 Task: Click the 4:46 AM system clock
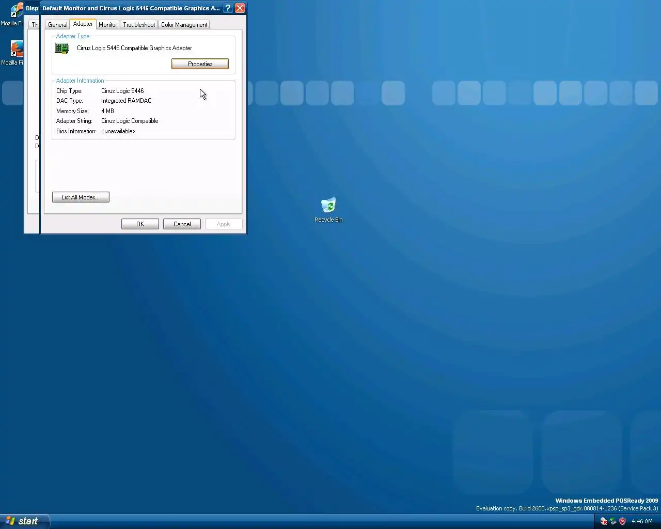point(642,521)
